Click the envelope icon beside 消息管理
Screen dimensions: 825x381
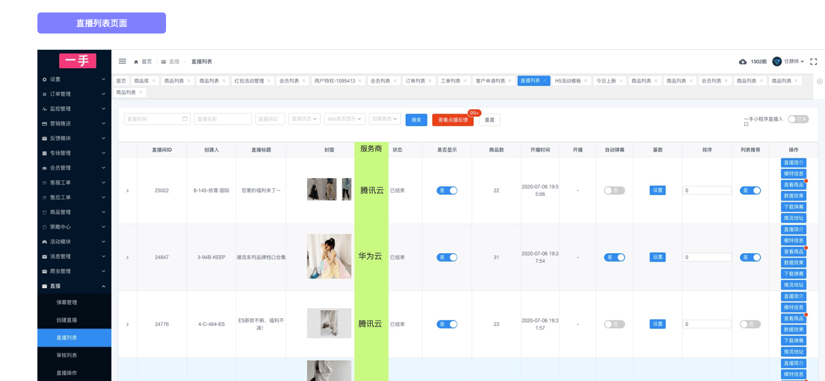pyautogui.click(x=45, y=256)
